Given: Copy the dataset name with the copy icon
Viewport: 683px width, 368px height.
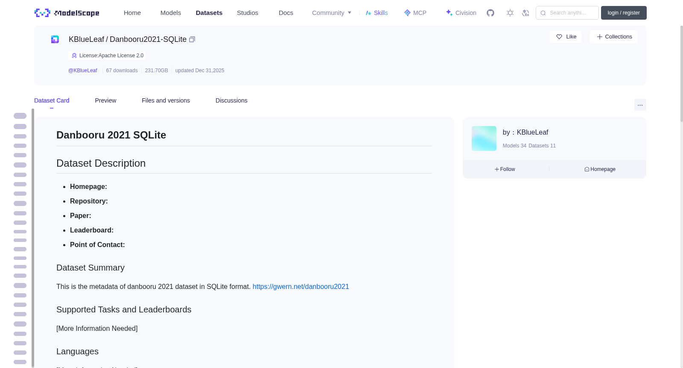Looking at the screenshot, I should click(192, 39).
